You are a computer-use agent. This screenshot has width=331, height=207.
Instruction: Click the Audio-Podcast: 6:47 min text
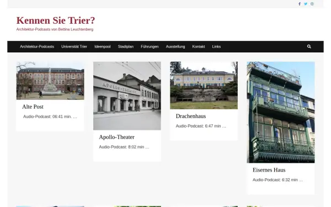[201, 126]
